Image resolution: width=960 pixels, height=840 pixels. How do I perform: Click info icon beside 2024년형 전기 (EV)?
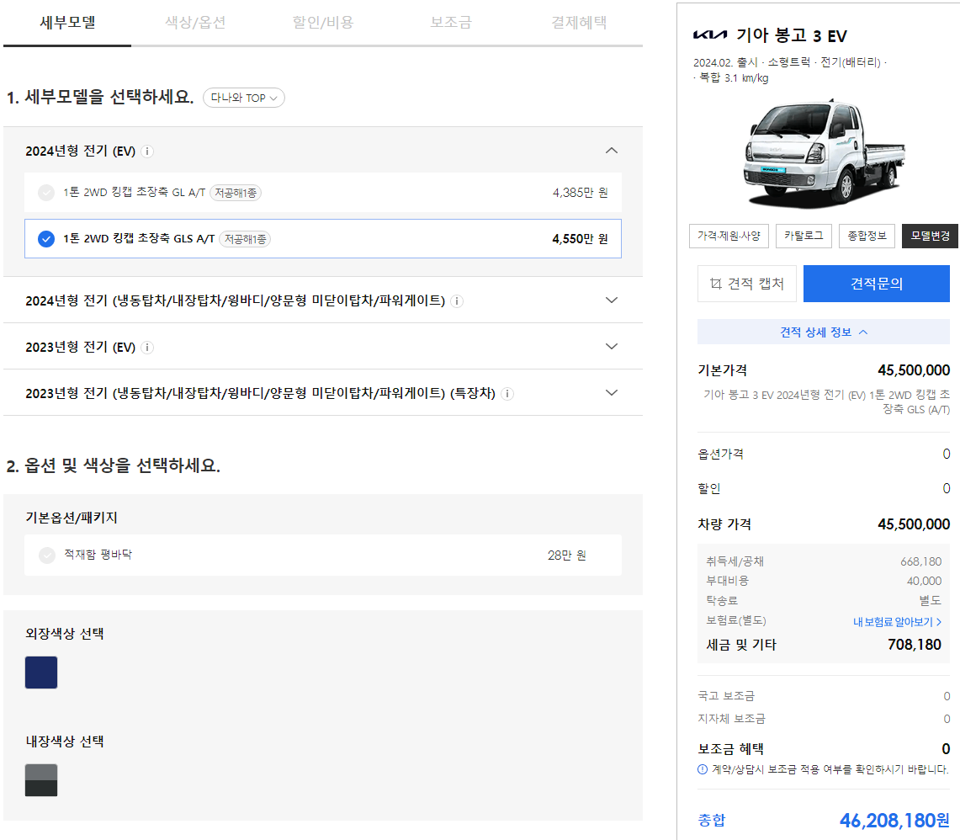pos(147,152)
